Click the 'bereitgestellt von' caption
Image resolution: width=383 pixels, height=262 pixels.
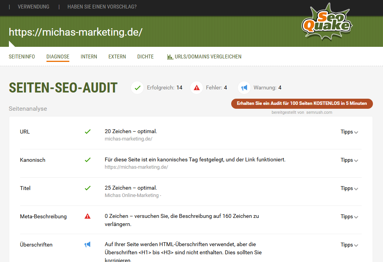coord(288,112)
